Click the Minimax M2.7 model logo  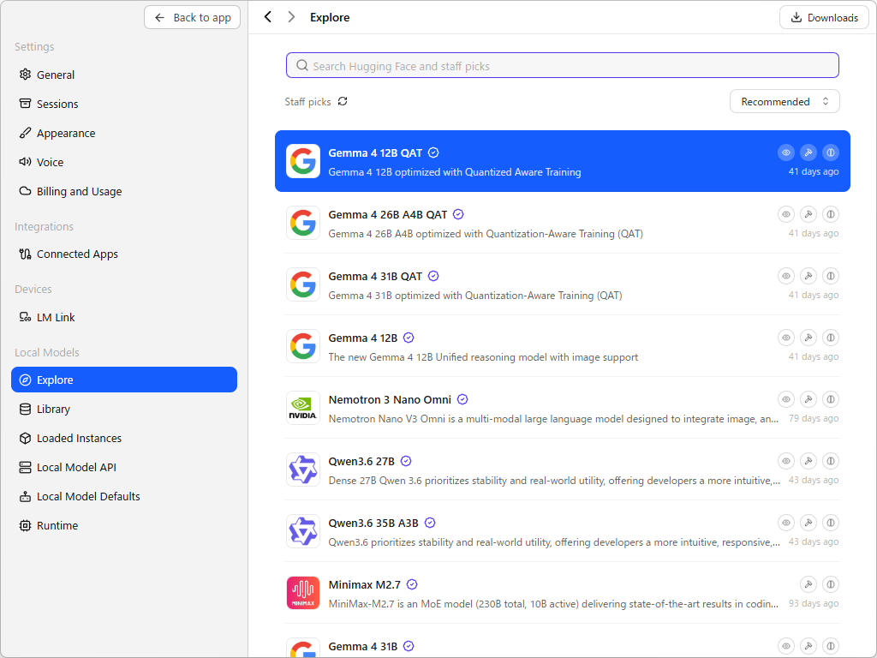pyautogui.click(x=303, y=593)
